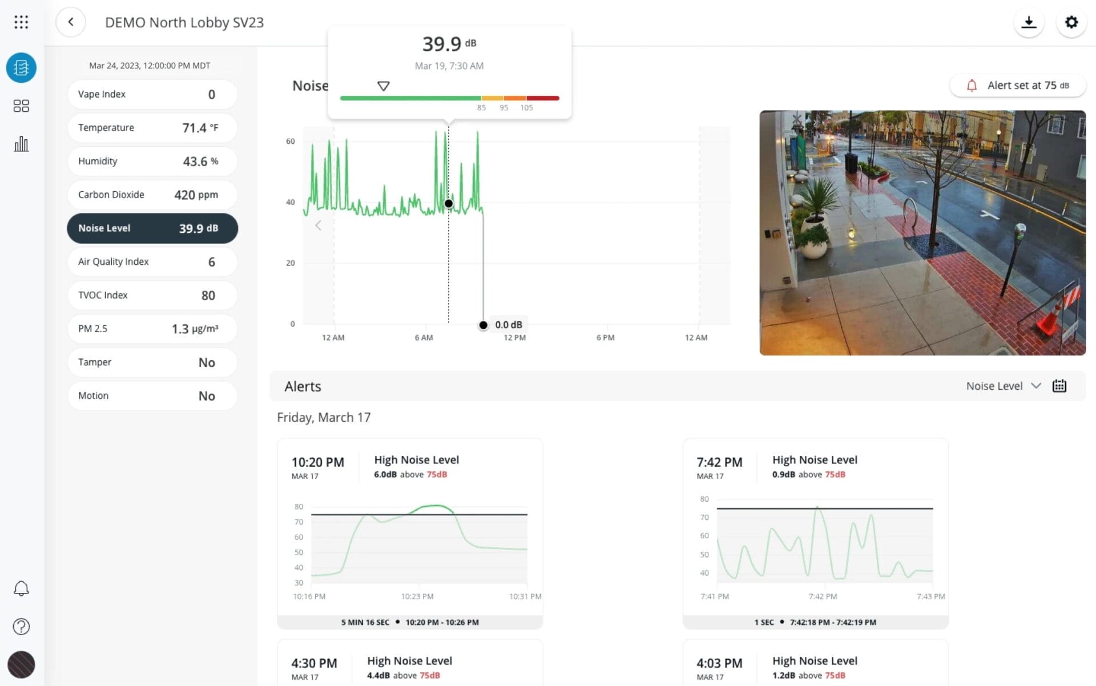Screen dimensions: 1096x686
Task: Open device settings with the gear icon
Action: [x=1071, y=22]
